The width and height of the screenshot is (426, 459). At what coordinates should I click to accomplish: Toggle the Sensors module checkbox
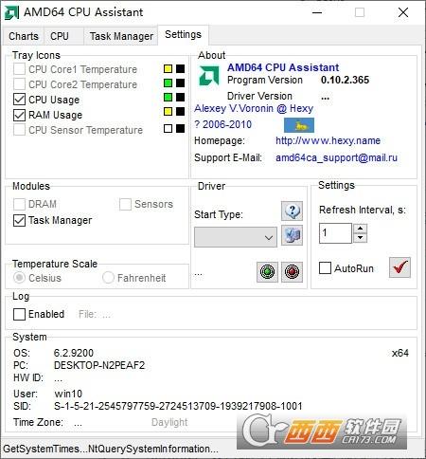click(125, 204)
